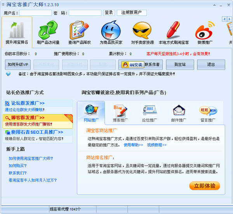The height and width of the screenshot is (214, 233).
Task: Click the 用户名 input field
Action: tap(35, 13)
